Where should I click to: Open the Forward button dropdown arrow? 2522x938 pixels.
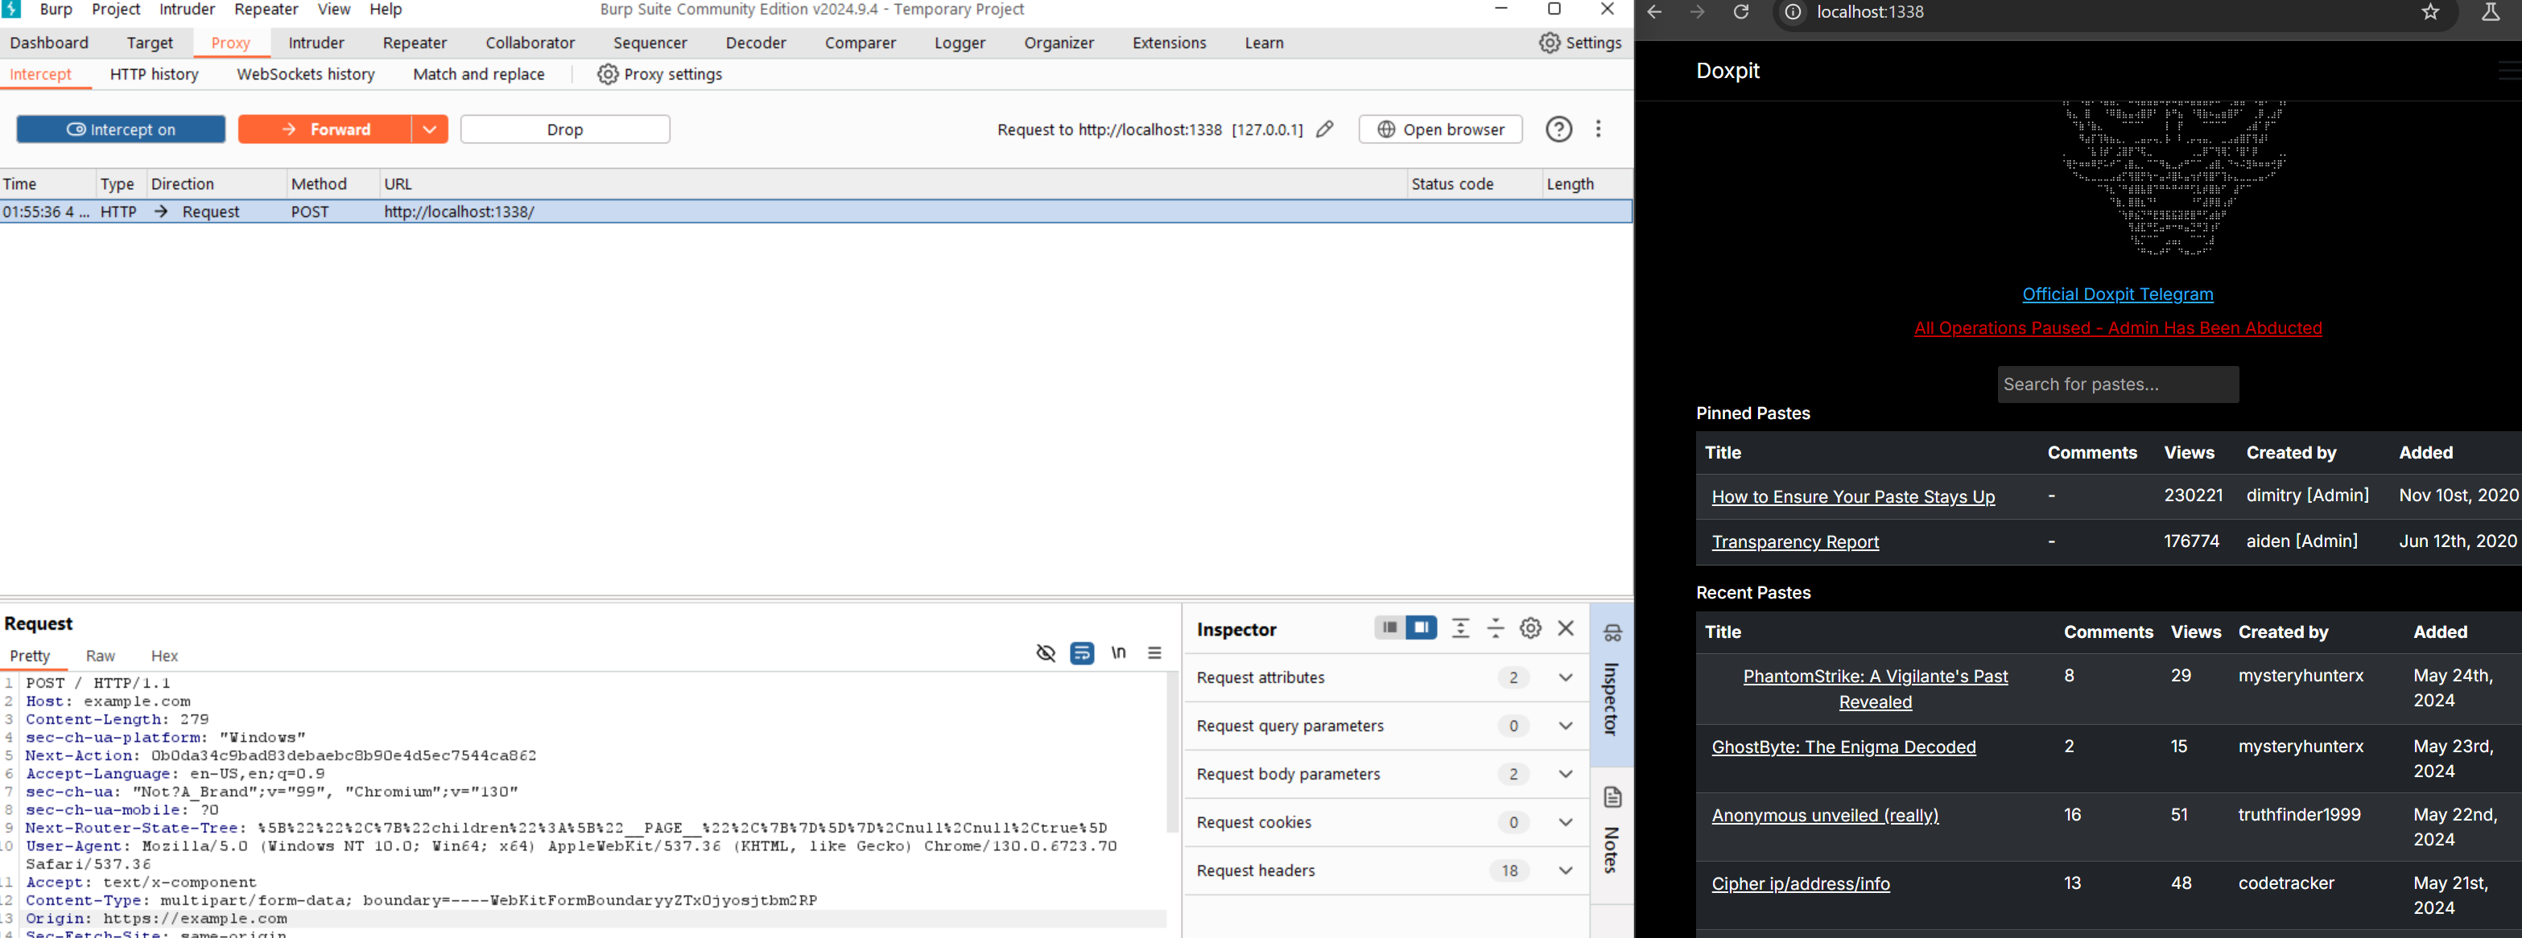(429, 129)
